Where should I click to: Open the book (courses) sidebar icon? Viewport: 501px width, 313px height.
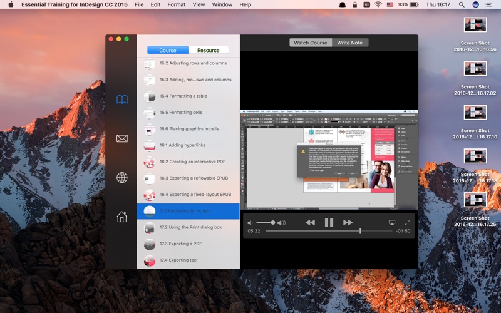pos(122,100)
